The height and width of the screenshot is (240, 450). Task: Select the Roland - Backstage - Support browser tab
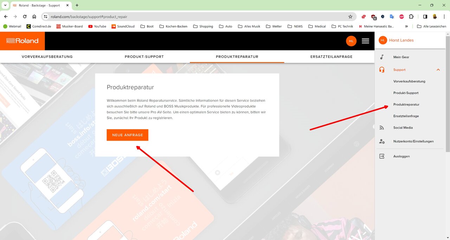(x=40, y=5)
